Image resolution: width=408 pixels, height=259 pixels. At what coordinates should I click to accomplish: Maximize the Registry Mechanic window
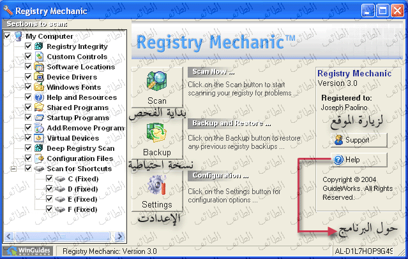[382, 11]
